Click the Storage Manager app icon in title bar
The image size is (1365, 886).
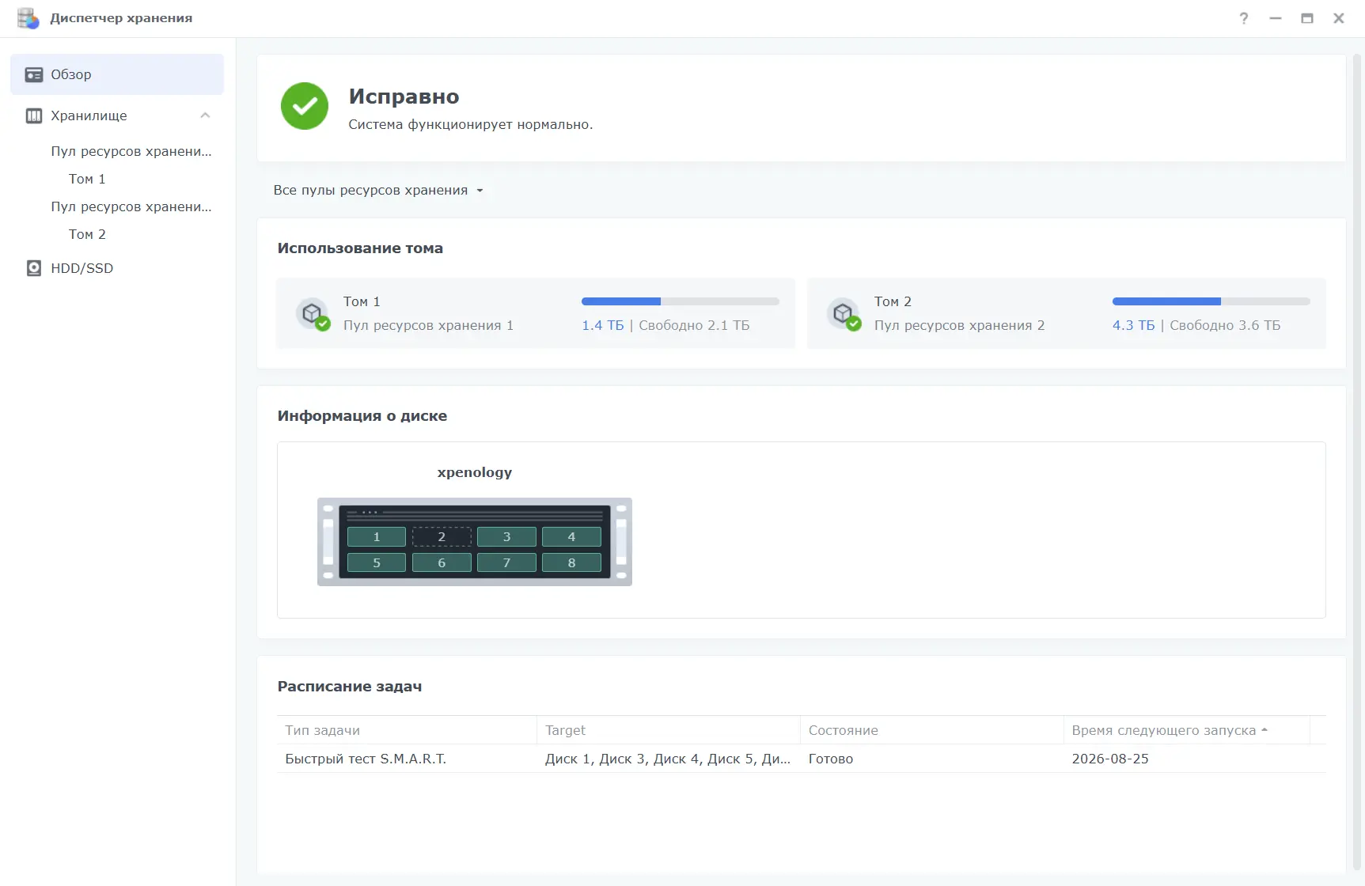[28, 18]
